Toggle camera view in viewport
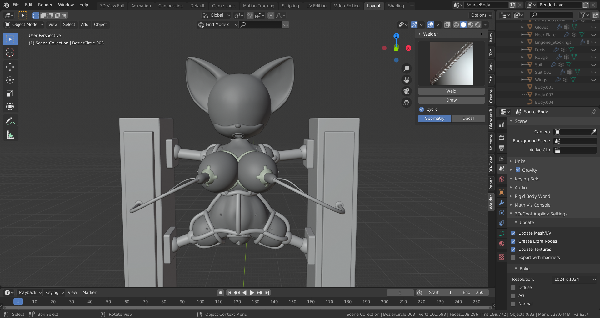The width and height of the screenshot is (600, 318). click(x=406, y=91)
